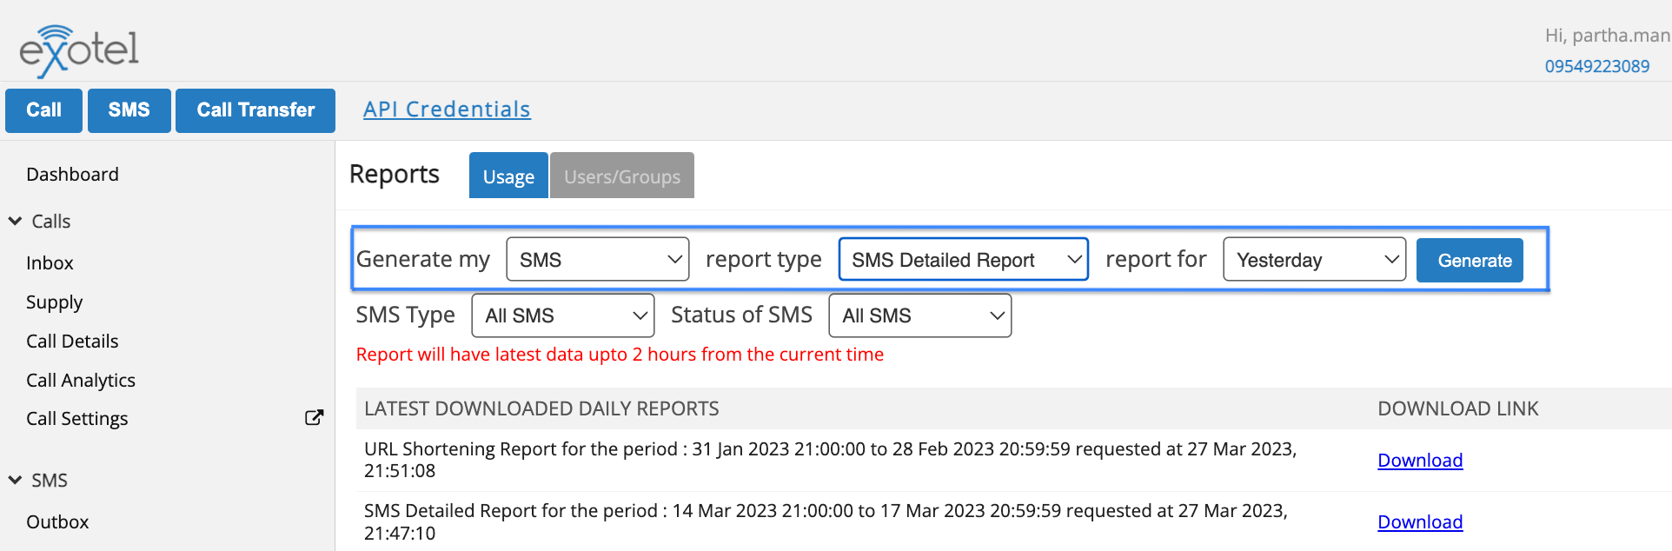The height and width of the screenshot is (551, 1672).
Task: Download the SMS Detailed Report
Action: (1420, 522)
